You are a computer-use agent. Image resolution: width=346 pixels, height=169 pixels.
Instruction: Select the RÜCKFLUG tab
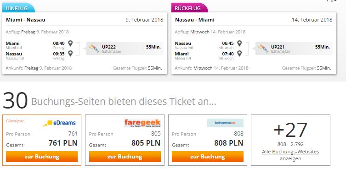190,8
